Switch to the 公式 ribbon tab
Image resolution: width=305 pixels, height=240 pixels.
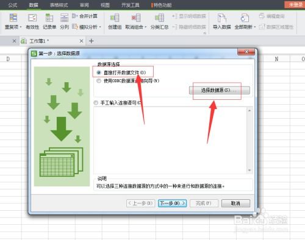[12, 5]
